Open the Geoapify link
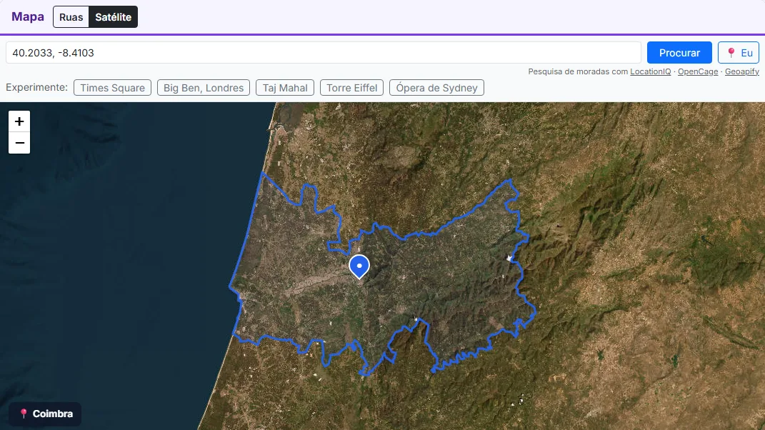This screenshot has height=430, width=765. click(742, 71)
